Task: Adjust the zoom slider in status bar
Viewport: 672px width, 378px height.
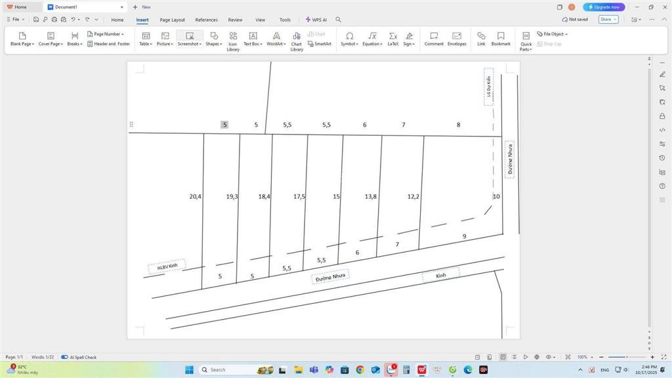Action: coord(627,357)
